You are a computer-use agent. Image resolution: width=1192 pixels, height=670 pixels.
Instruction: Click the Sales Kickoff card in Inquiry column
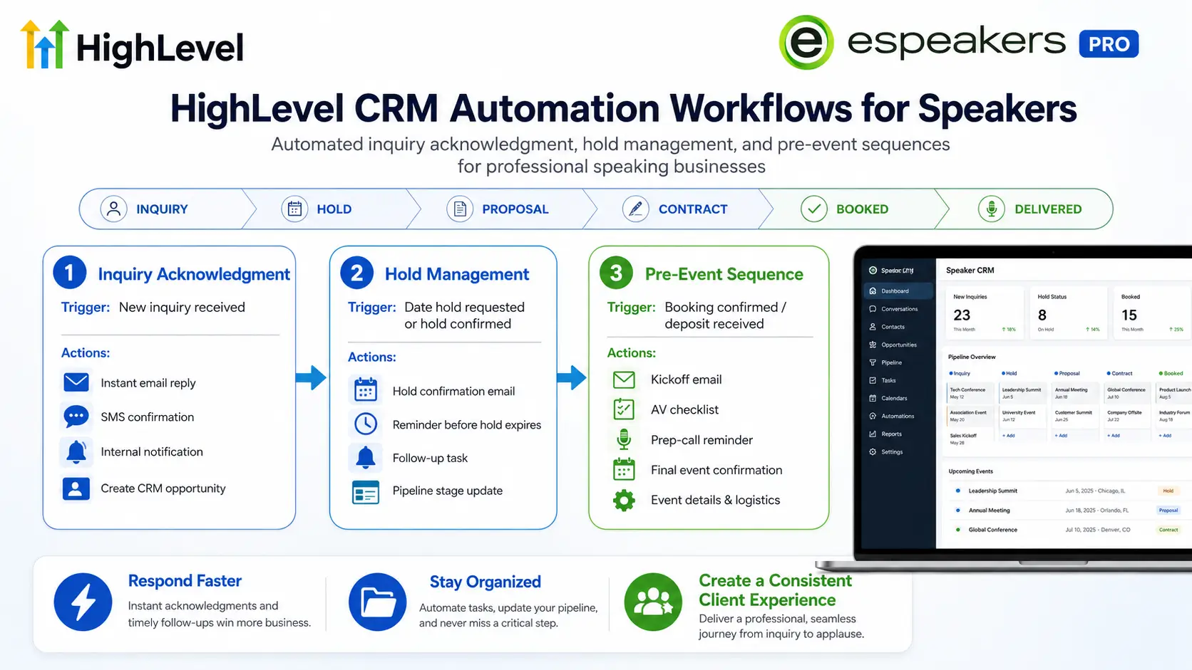[x=969, y=439]
